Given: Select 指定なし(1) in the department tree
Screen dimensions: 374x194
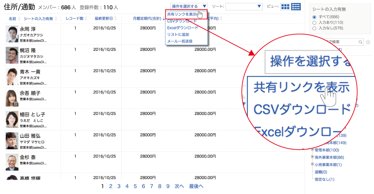Looking at the screenshot, I should click(x=324, y=179).
